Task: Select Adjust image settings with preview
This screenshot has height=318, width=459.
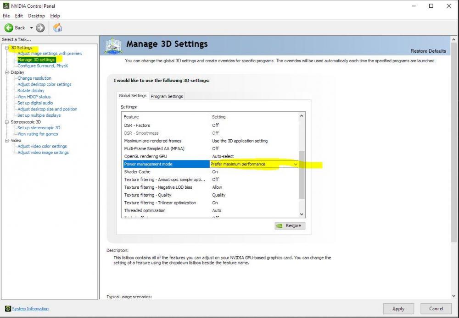Action: pyautogui.click(x=50, y=54)
